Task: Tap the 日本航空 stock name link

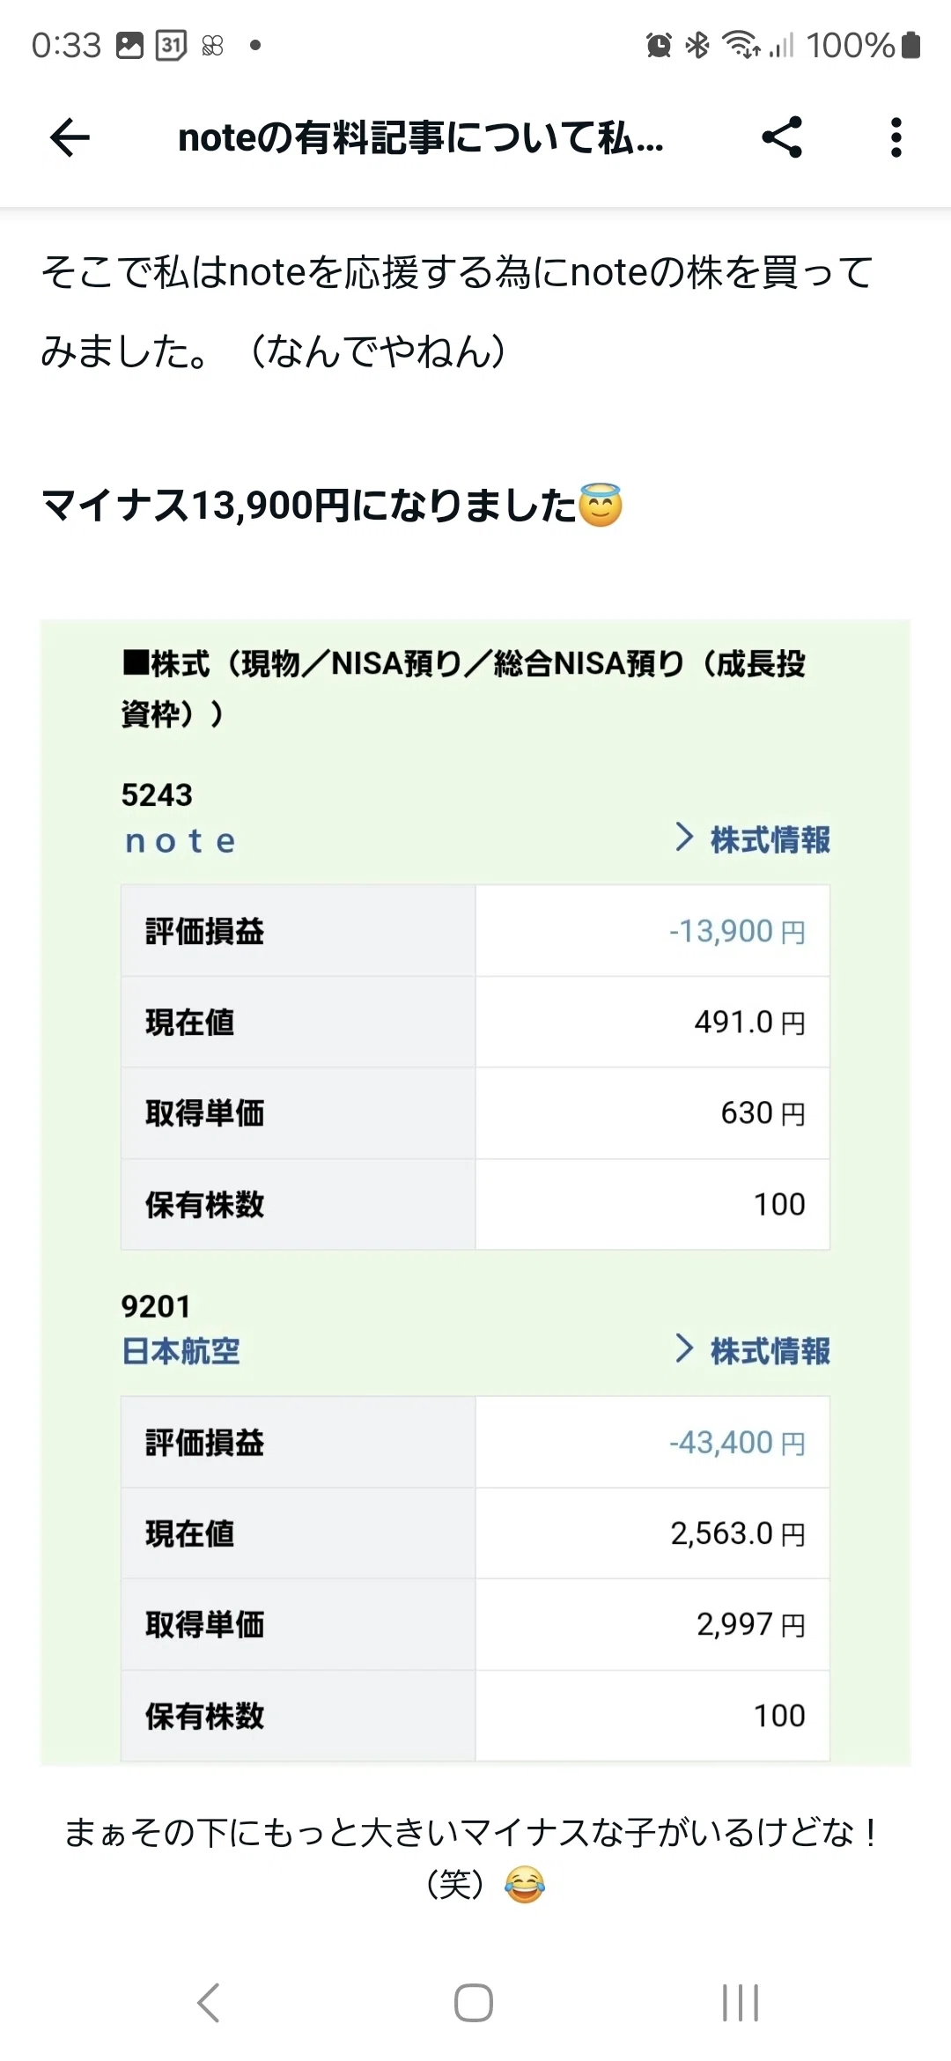Action: point(181,1351)
